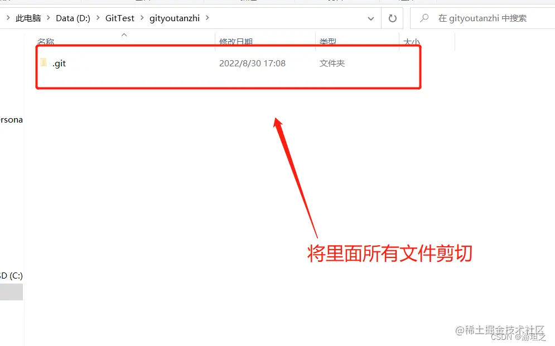The width and height of the screenshot is (555, 346).
Task: Click the .git folder's yellow folder icon
Action: pyautogui.click(x=43, y=63)
